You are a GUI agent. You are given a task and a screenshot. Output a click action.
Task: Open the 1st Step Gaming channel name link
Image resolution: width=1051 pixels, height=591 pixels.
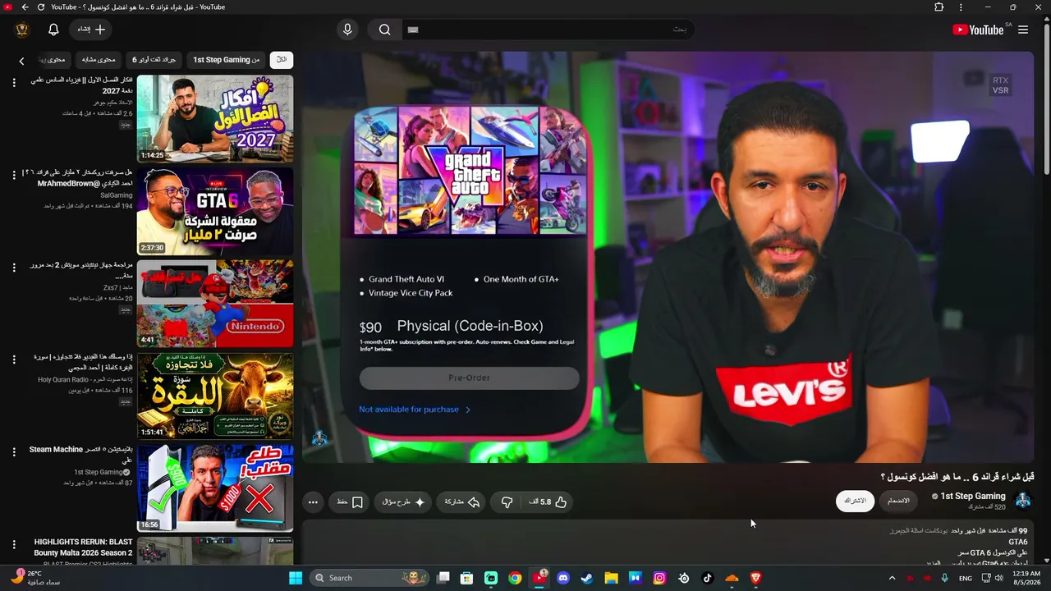[x=973, y=496]
